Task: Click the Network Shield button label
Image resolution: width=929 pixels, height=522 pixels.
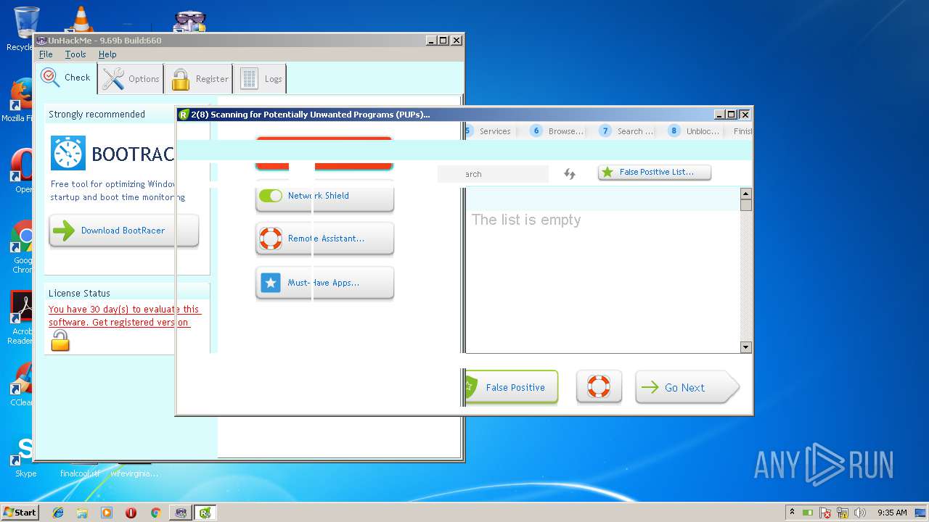Action: [318, 196]
